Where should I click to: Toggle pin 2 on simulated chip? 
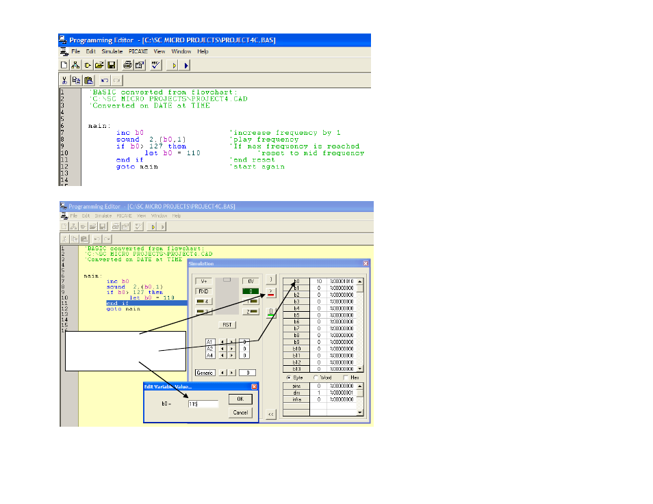pos(251,311)
